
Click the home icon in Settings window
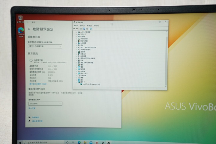29,29
